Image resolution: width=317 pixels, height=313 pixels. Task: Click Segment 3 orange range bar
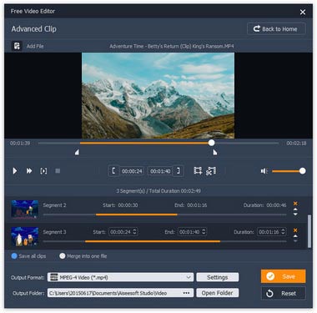click(x=153, y=241)
